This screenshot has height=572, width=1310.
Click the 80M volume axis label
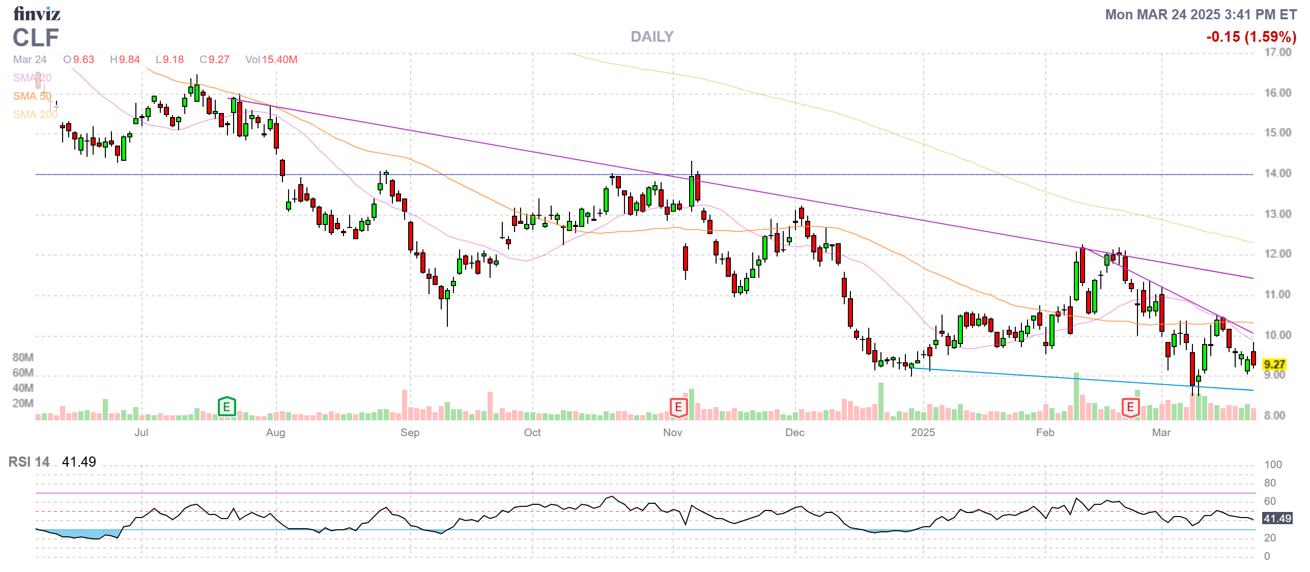tap(23, 357)
